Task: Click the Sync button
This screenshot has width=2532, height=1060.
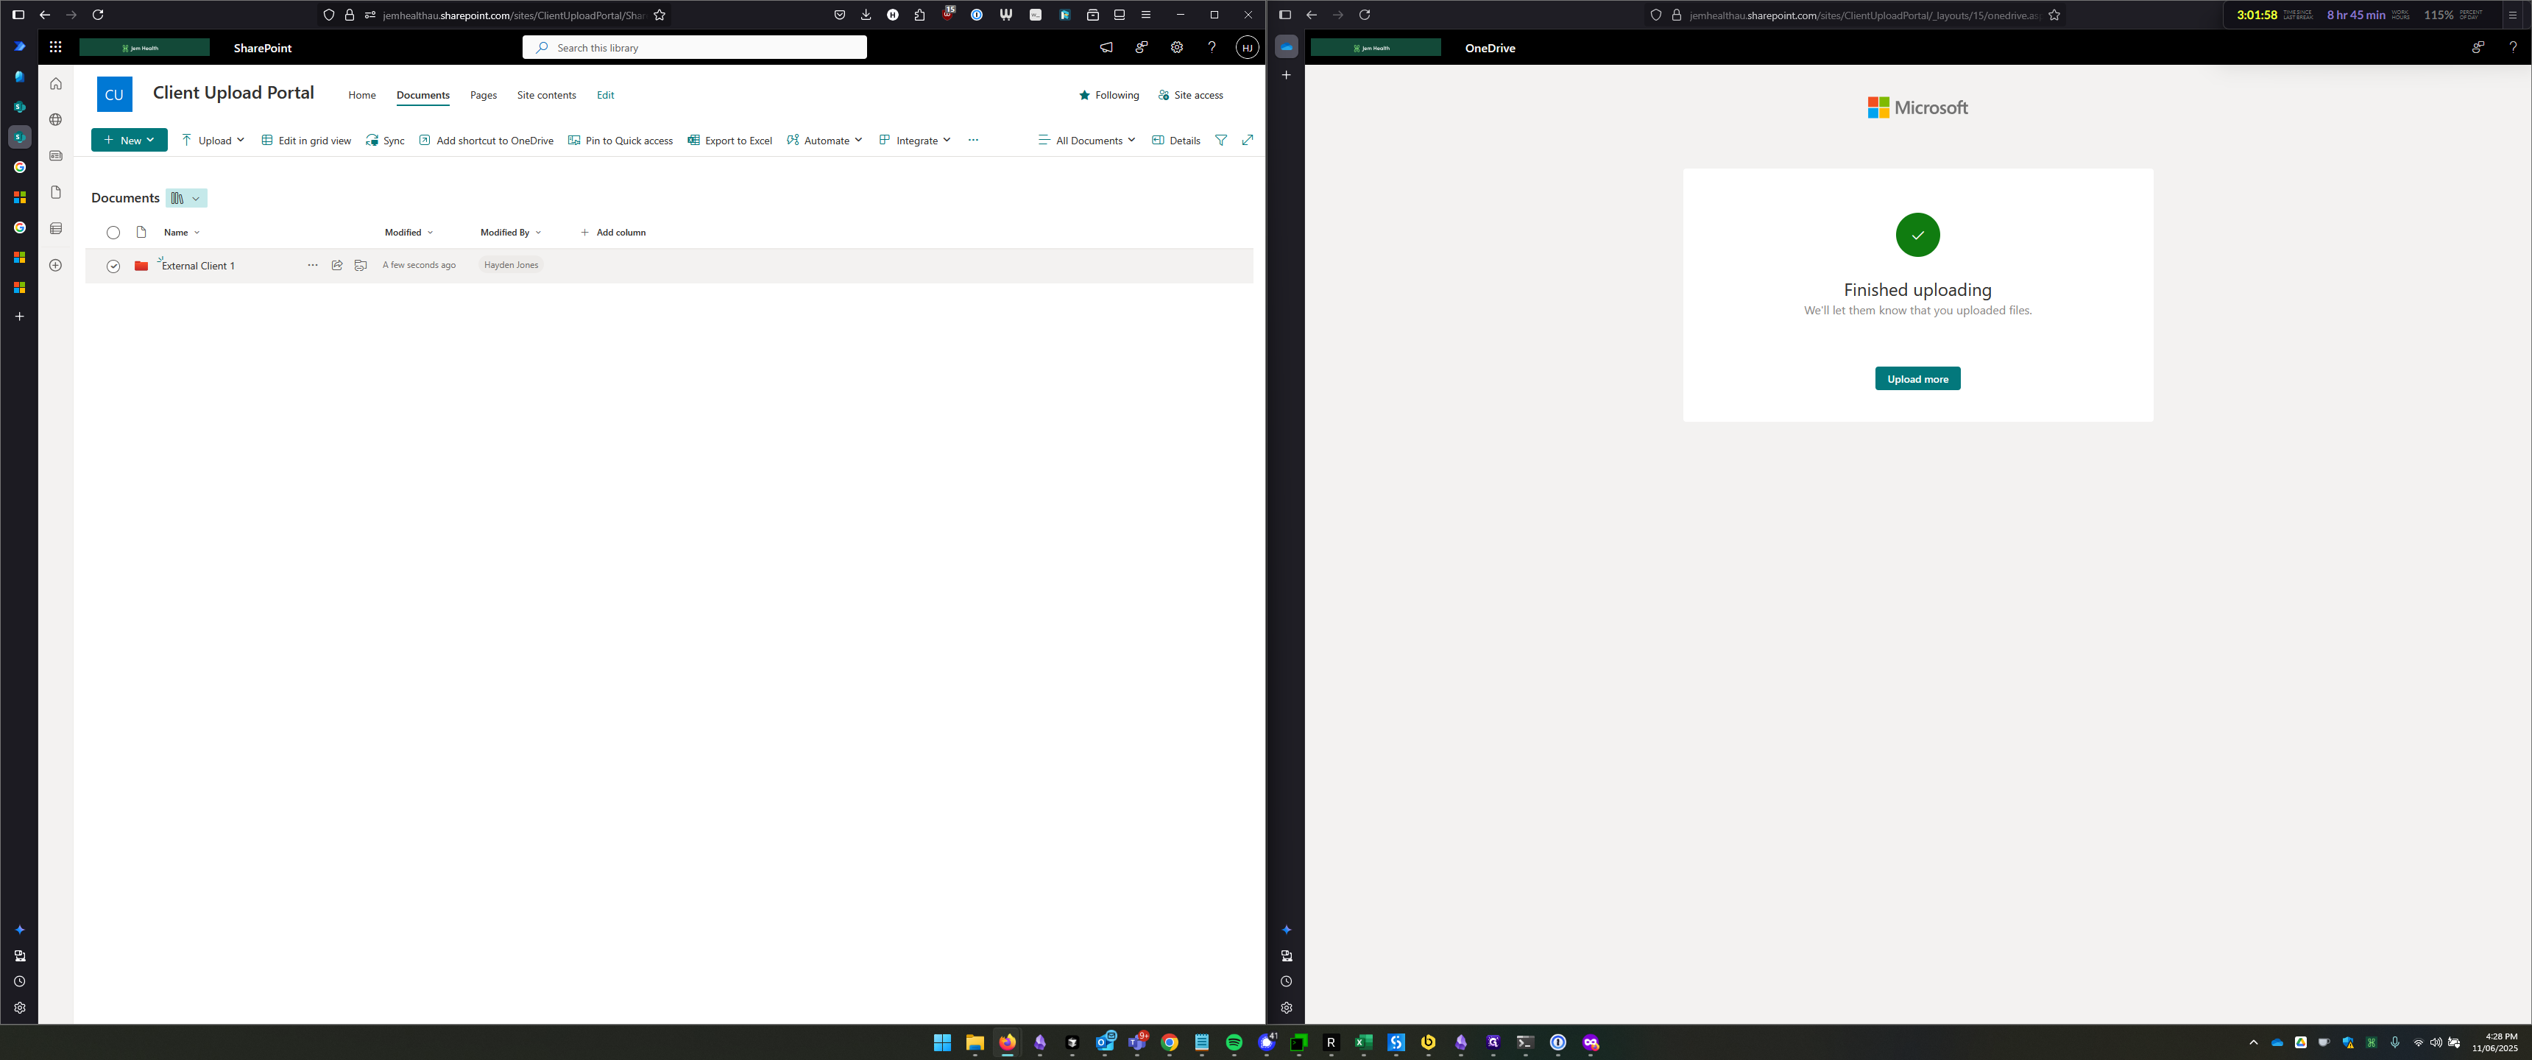Action: 385,141
